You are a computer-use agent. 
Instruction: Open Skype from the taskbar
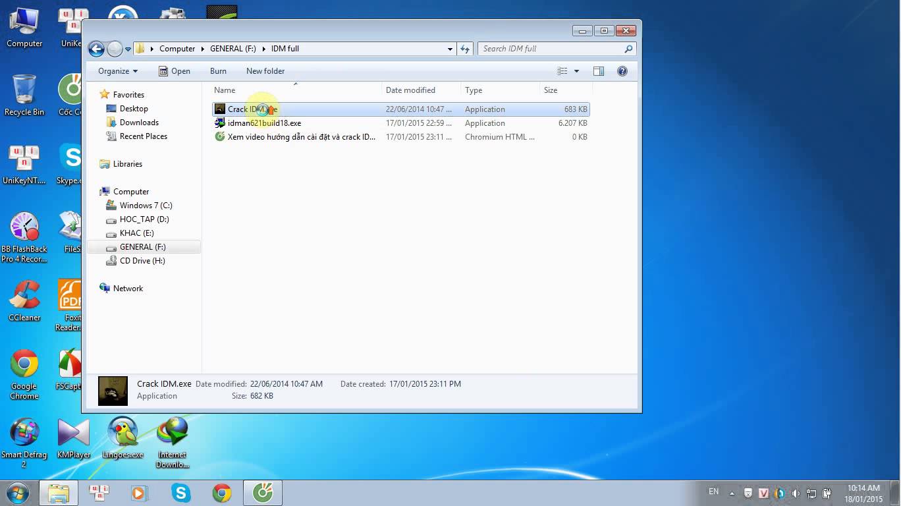point(180,493)
